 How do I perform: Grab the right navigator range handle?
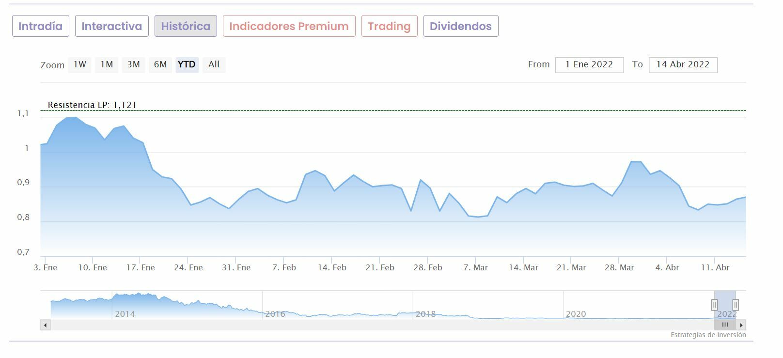(736, 305)
